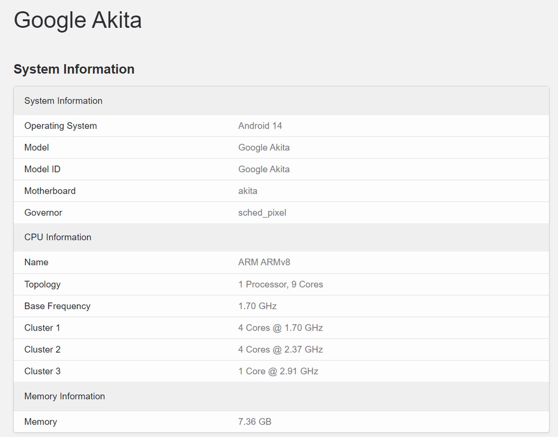Select the Cluster 2 value 4 Cores @ 2.37 GHz
The width and height of the screenshot is (558, 437).
coord(280,349)
